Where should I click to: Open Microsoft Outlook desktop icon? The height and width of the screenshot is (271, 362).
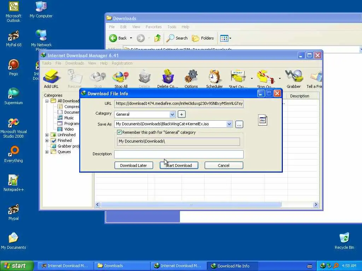click(x=13, y=12)
